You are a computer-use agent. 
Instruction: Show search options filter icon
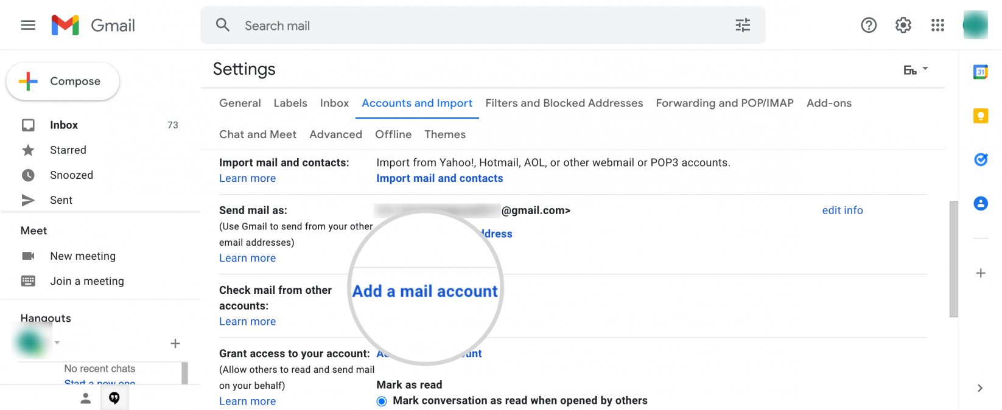click(x=743, y=25)
